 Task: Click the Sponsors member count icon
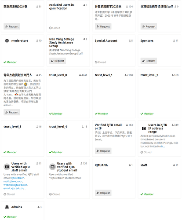pyautogui.click(x=174, y=40)
